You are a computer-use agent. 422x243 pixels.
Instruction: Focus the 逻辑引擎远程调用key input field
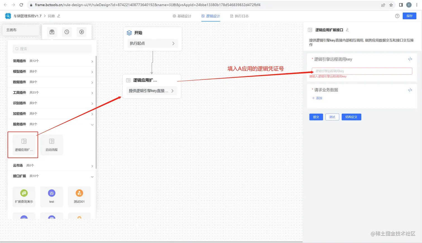(362, 71)
